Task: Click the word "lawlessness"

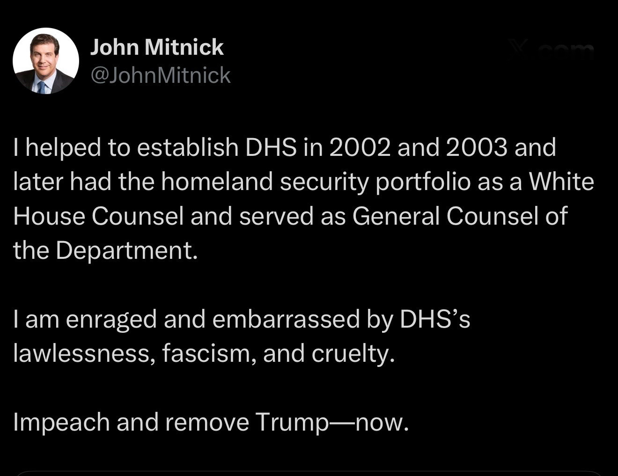Action: tap(84, 353)
